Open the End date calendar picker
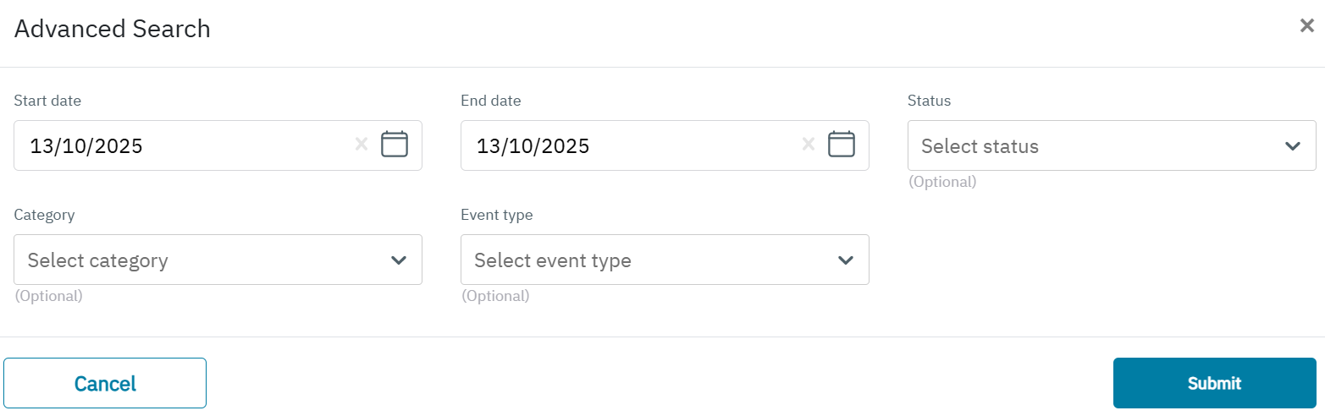 pyautogui.click(x=841, y=145)
